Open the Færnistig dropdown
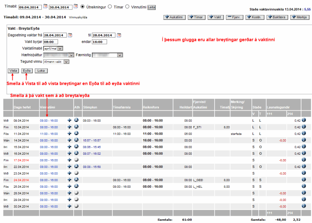Viewport: 312px width, 223px height. point(108,55)
